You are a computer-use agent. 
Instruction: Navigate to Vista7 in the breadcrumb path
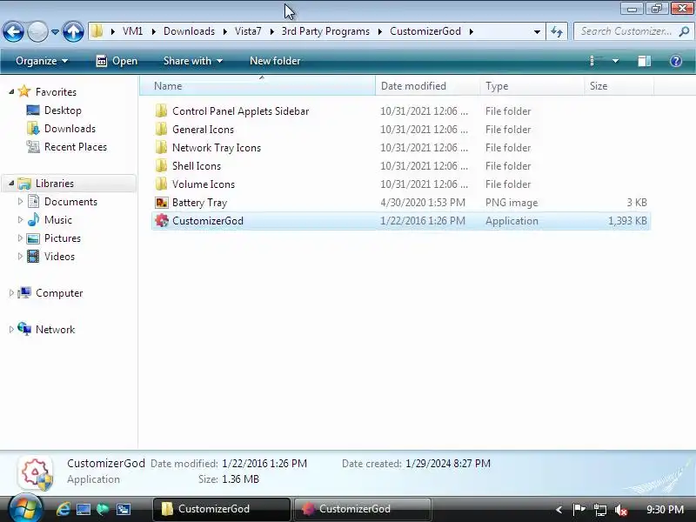(x=248, y=31)
